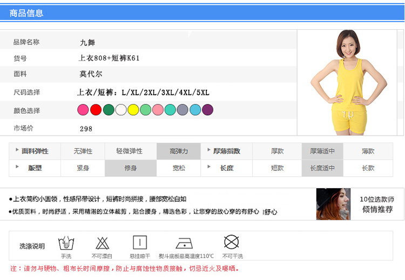
Task: Click the 倾情推荐 stylist recommendation text
Action: pos(377,209)
